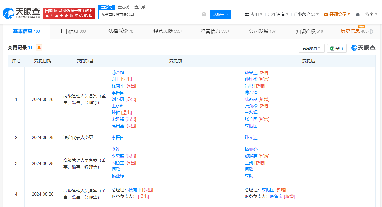Select the 查公司 search tab
This screenshot has height=207, width=382.
pos(107,7)
